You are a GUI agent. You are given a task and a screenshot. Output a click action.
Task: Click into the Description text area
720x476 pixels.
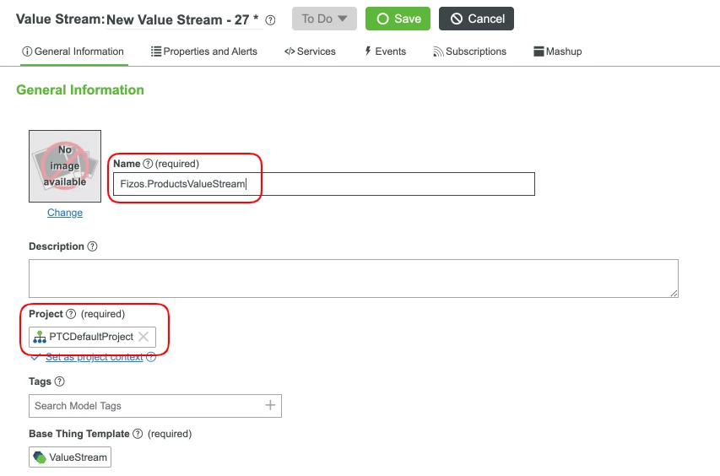(353, 279)
